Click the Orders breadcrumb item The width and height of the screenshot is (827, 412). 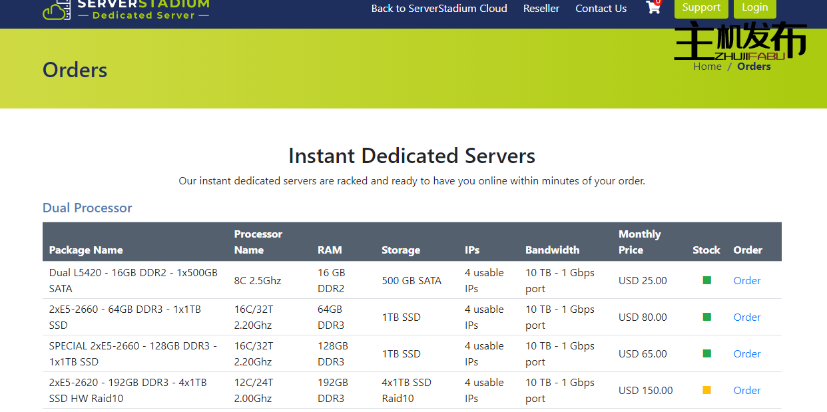[x=754, y=67]
